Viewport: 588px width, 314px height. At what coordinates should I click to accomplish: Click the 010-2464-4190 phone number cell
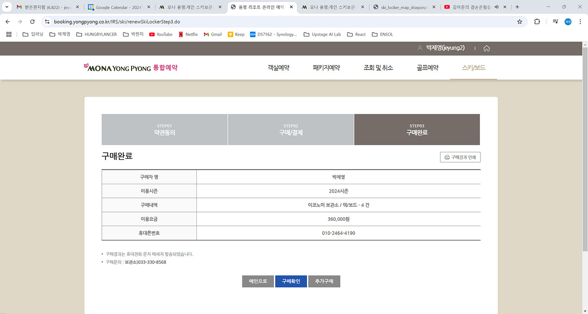tap(338, 233)
